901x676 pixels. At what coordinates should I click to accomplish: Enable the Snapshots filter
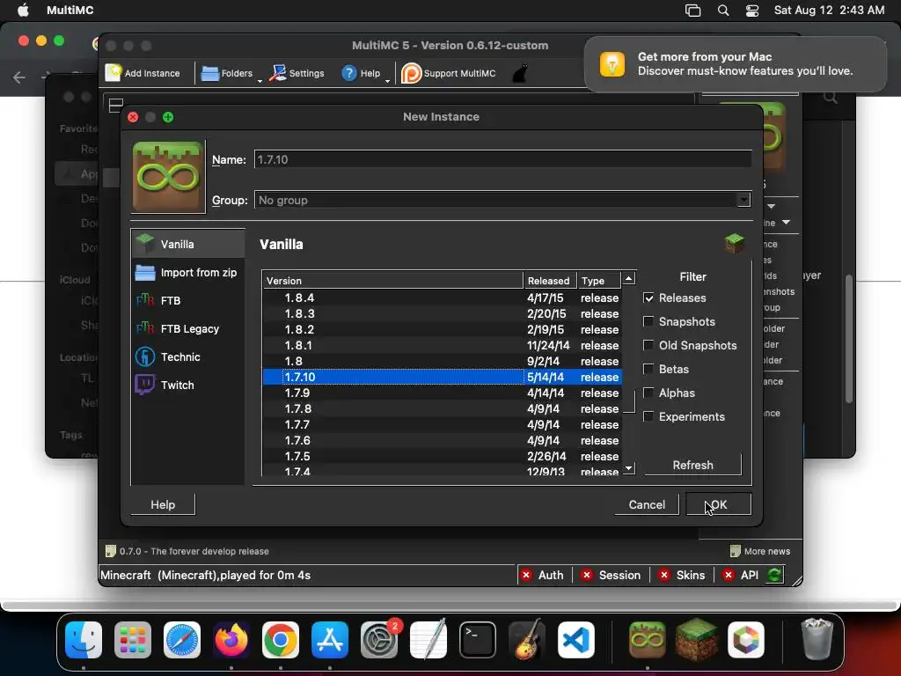(648, 321)
